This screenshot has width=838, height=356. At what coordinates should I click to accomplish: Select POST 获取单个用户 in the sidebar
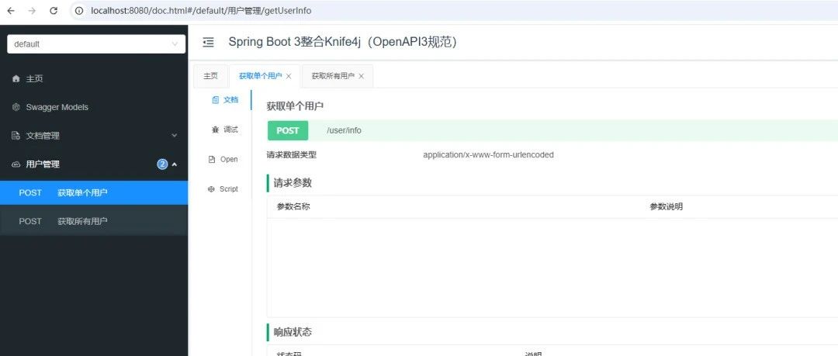[x=94, y=192]
